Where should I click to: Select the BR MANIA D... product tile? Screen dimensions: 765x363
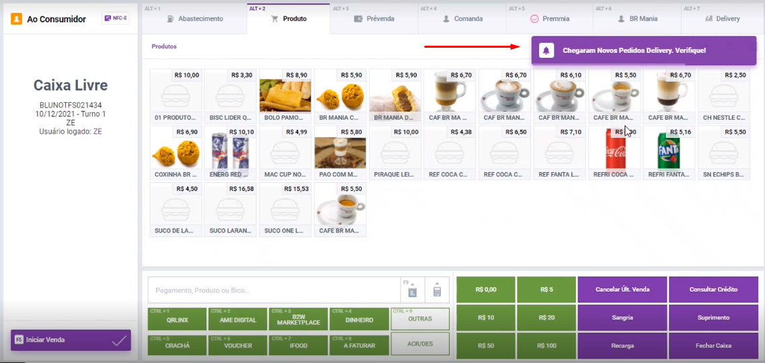click(x=395, y=95)
